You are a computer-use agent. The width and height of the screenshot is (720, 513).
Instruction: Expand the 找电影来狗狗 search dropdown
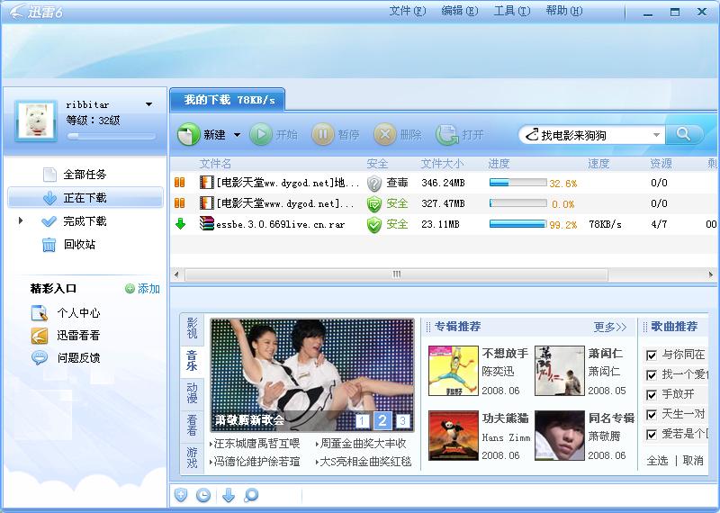[x=656, y=135]
